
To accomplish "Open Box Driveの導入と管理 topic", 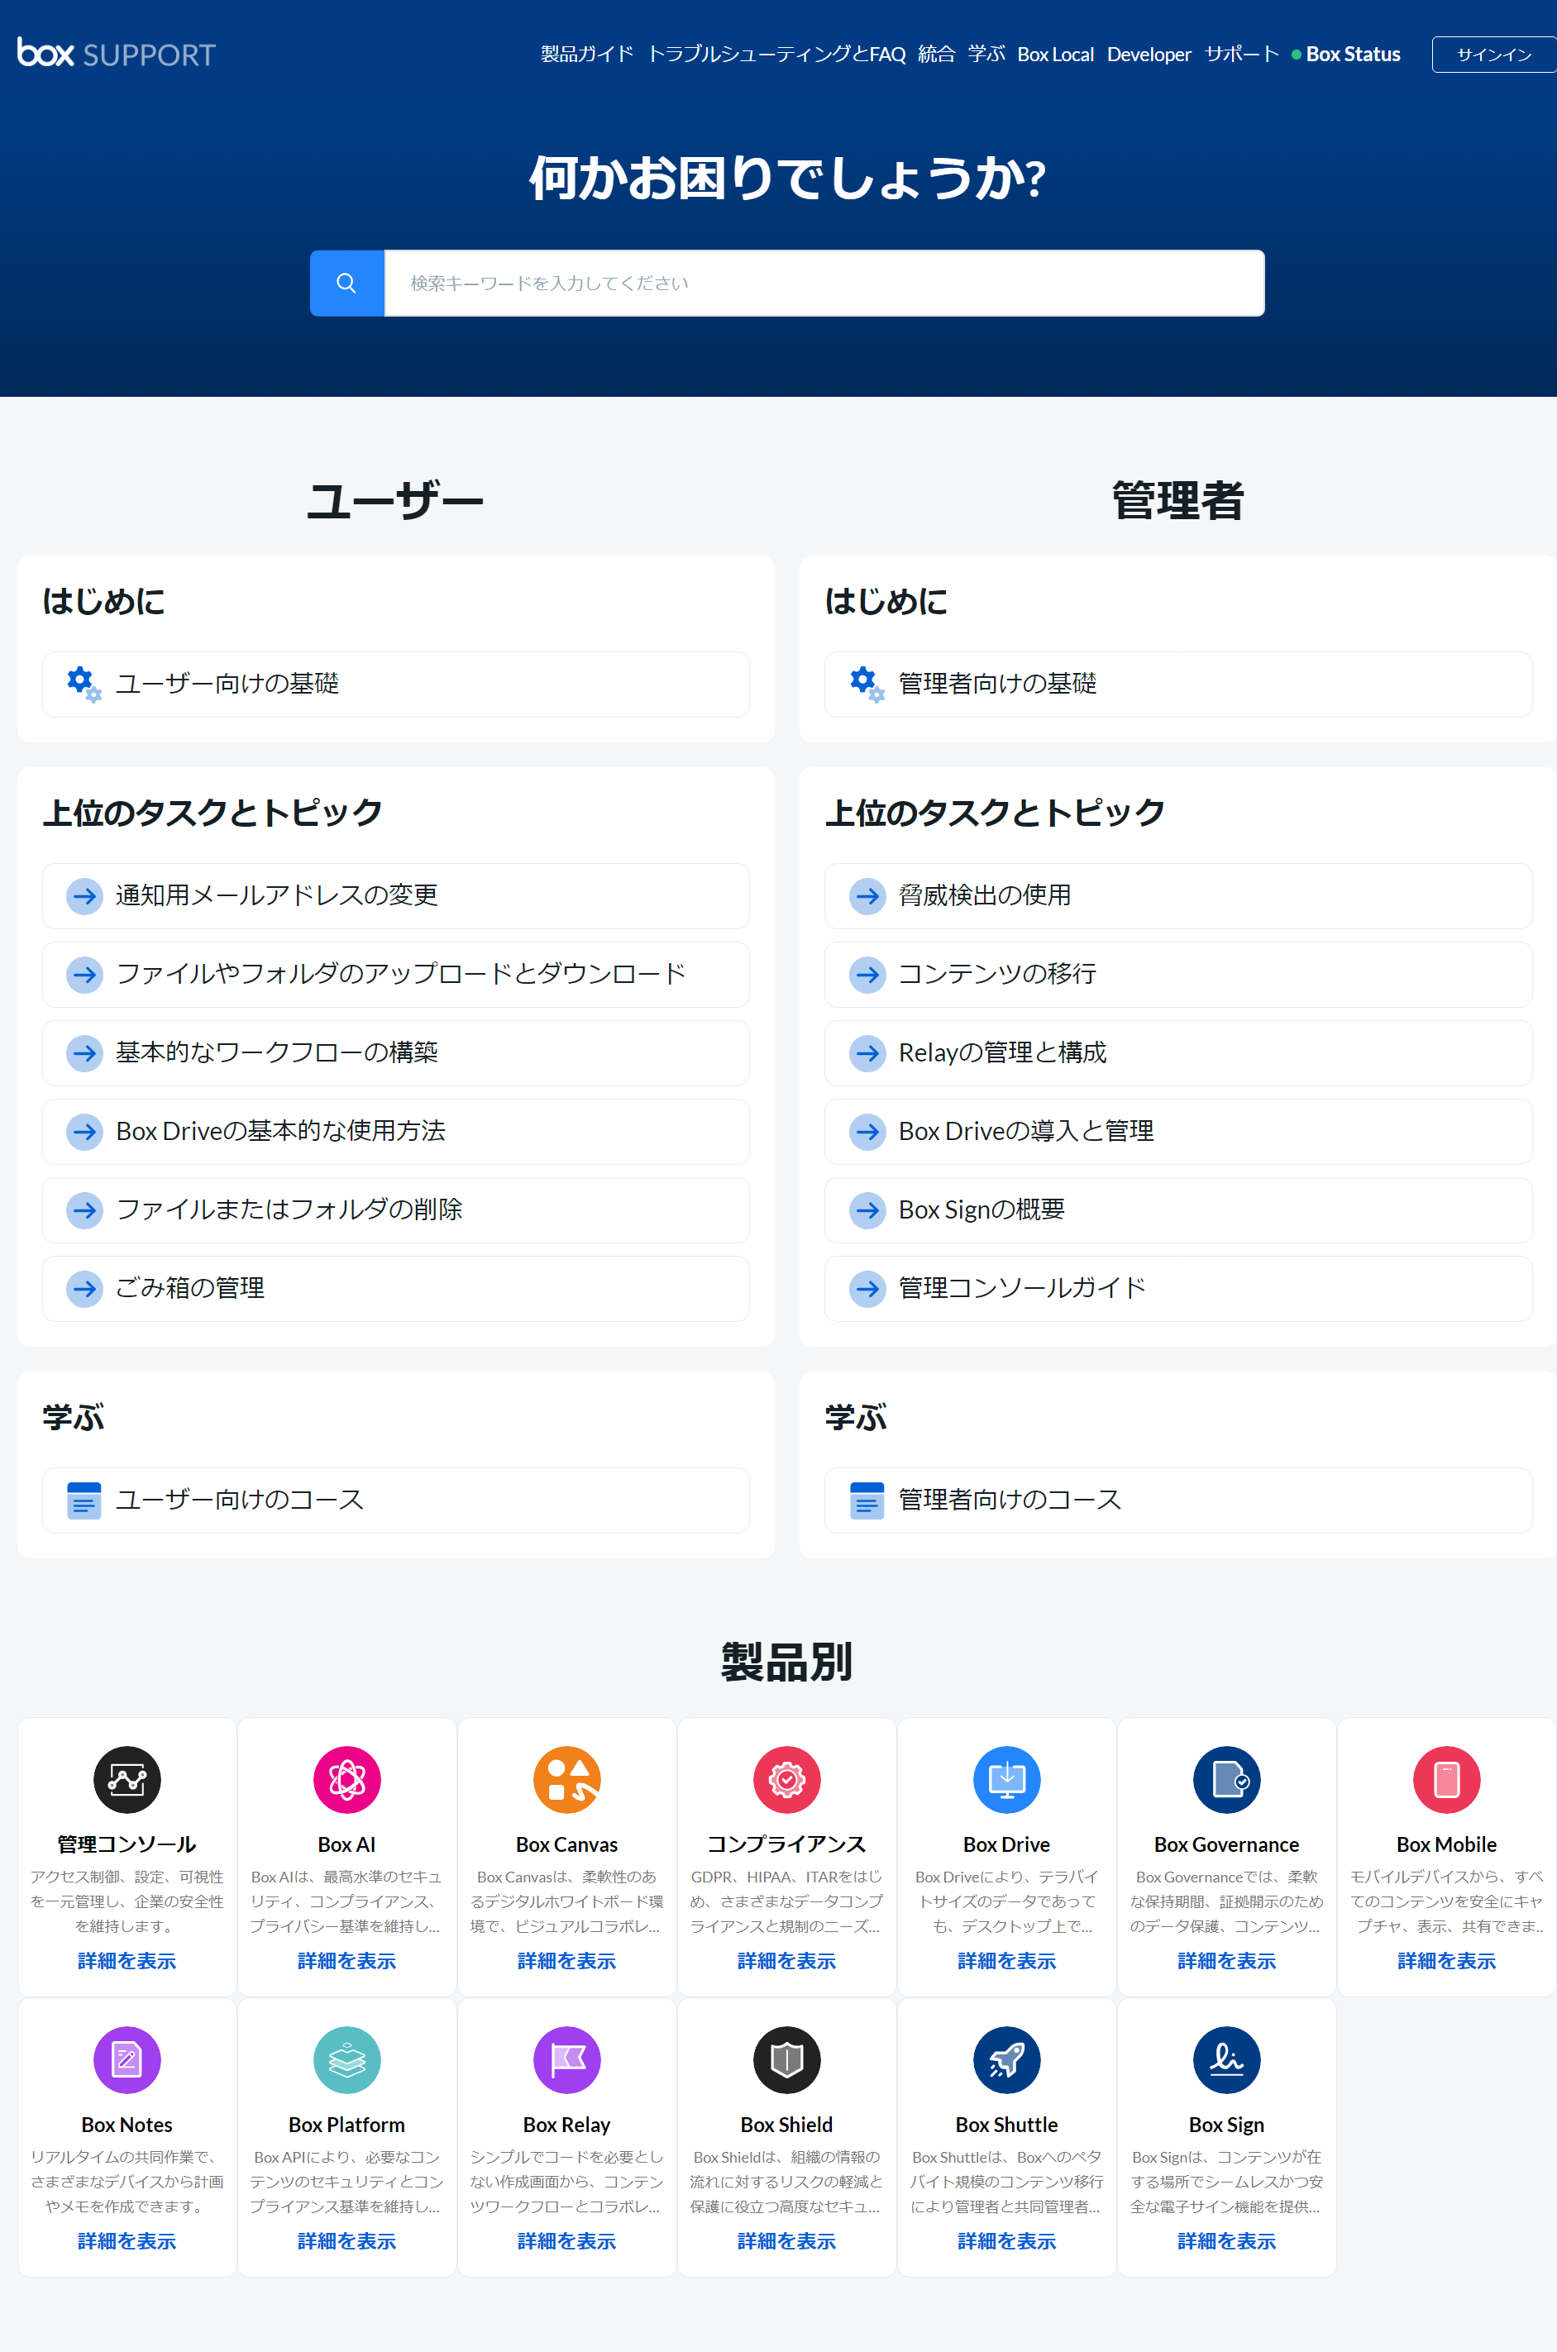I will [x=1178, y=1131].
